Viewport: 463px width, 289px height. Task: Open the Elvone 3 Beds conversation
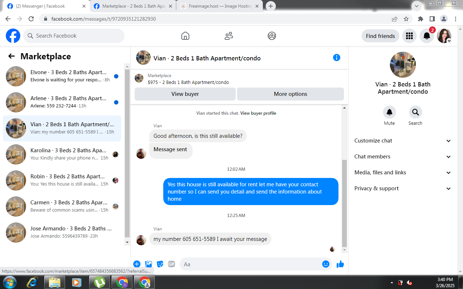[x=62, y=76]
